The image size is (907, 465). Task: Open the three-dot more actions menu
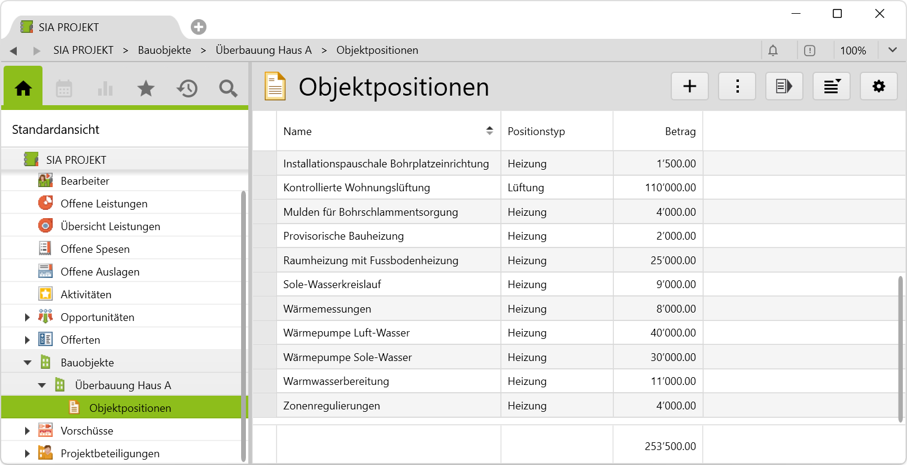point(737,87)
